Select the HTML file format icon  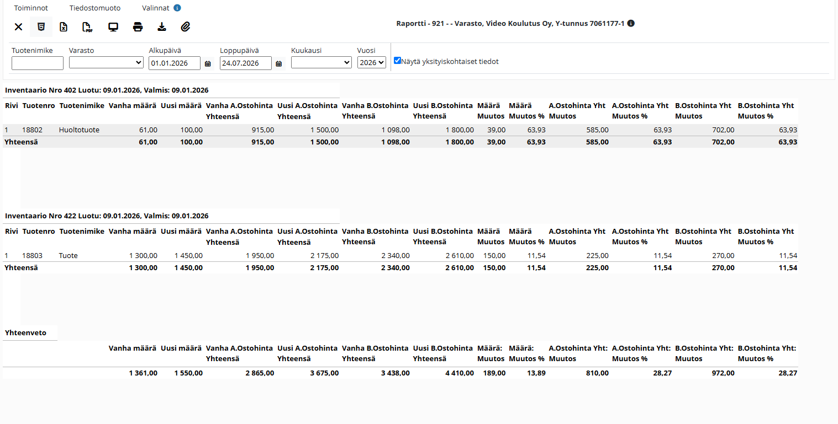[41, 26]
